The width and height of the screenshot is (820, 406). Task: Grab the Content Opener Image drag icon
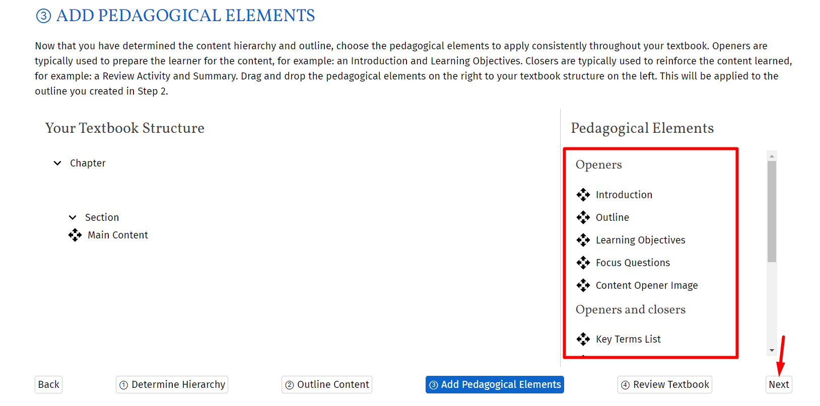583,285
